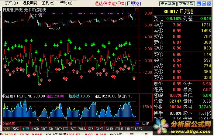The width and height of the screenshot is (214, 136).
Task: Click the REFLINE:230.00 label
Action: [x=31, y=96]
